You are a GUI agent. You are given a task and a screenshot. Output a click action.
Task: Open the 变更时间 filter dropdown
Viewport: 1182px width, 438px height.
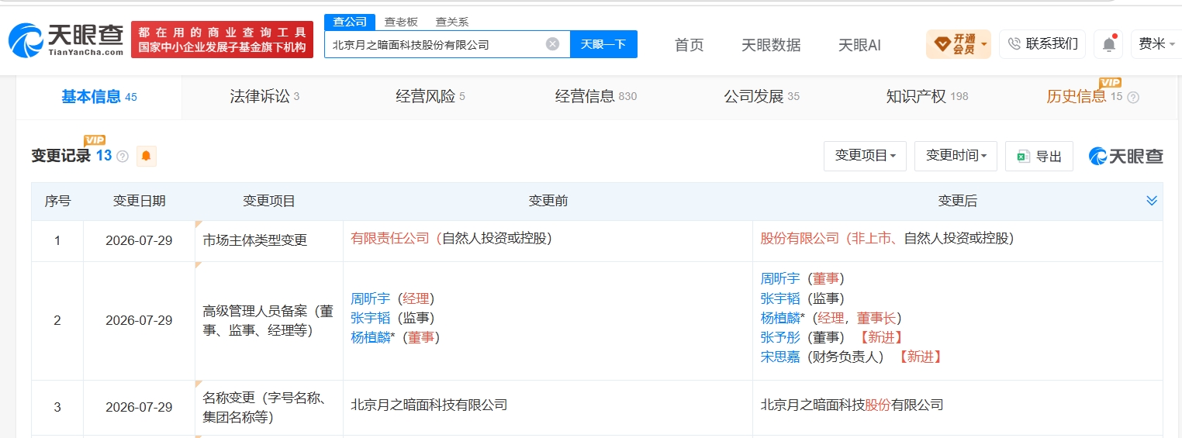click(956, 156)
